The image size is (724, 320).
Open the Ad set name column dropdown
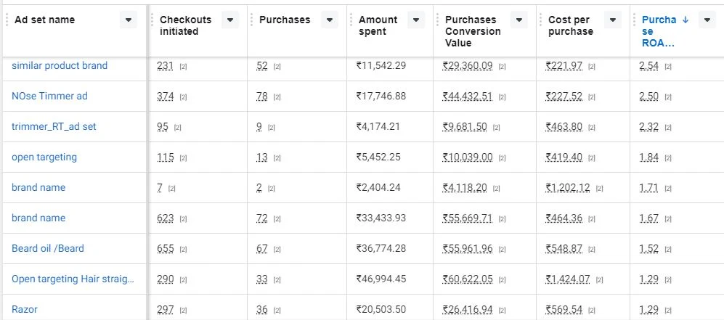coord(129,20)
